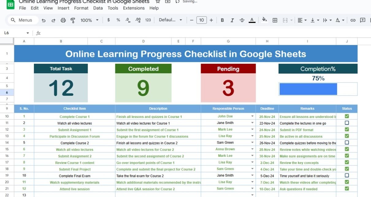
Task: Open the Edit menu
Action: click(x=35, y=8)
